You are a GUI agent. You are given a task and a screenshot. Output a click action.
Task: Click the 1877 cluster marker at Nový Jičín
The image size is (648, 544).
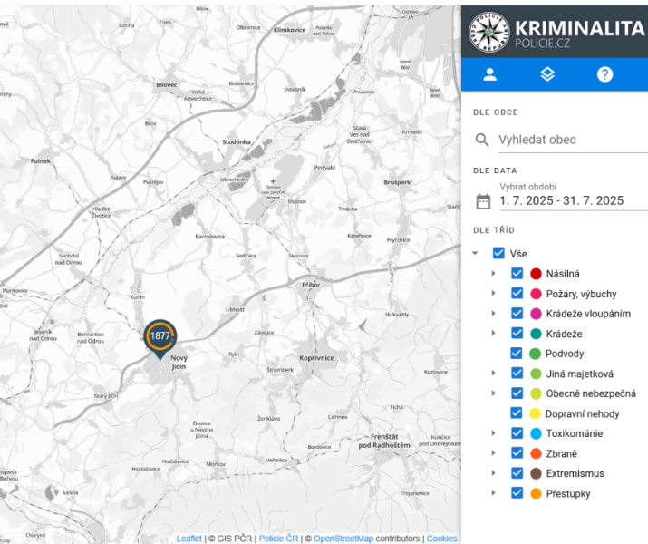(x=160, y=337)
